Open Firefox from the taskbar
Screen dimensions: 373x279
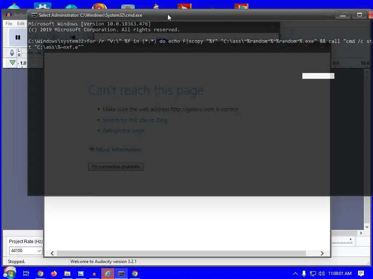[54, 274]
